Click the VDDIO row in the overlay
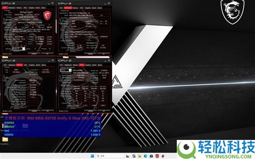 tap(52, 135)
